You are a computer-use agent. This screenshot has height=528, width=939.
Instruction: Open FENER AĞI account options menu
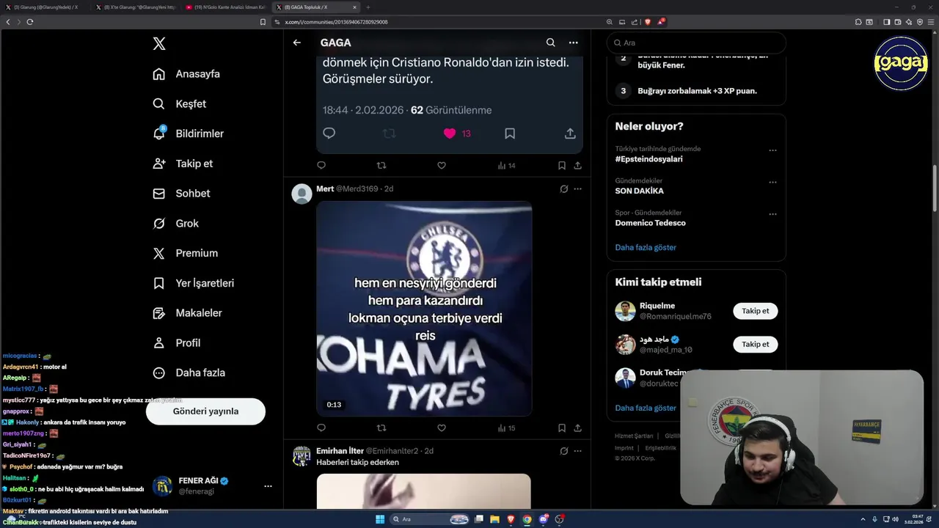click(268, 486)
